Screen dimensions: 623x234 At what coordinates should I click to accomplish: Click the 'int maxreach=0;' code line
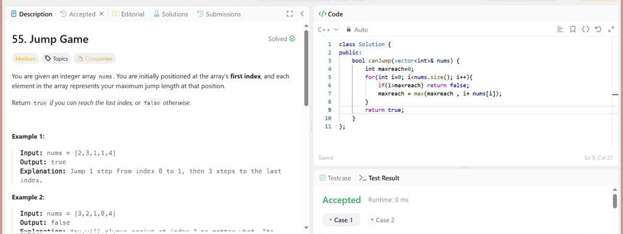pos(389,69)
